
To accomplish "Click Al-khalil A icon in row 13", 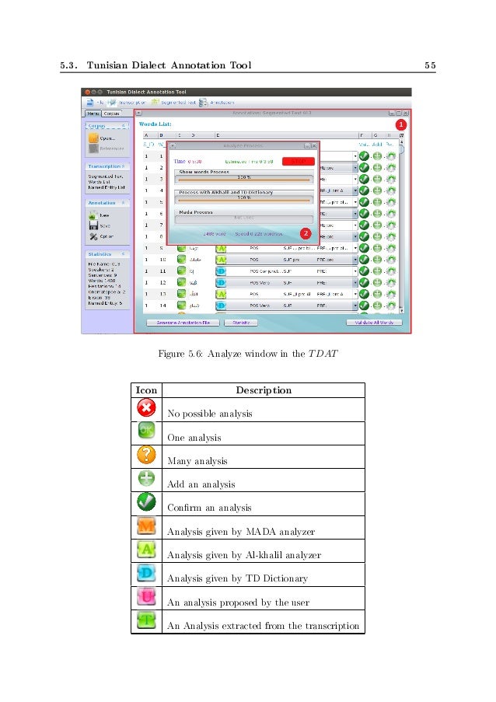I will point(221,294).
